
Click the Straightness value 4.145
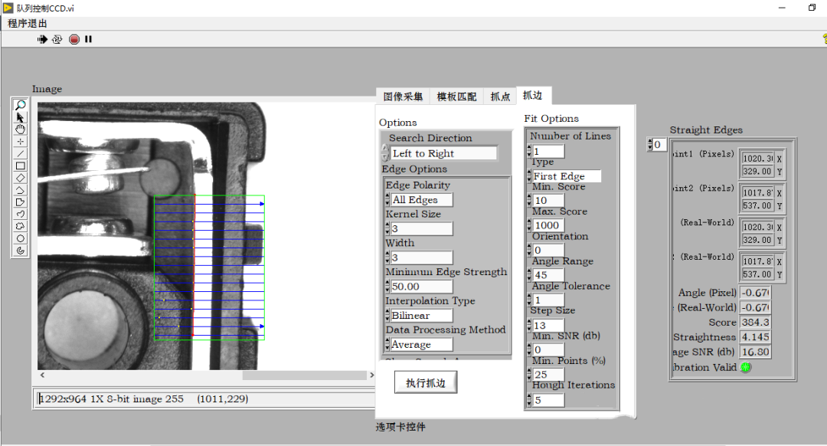click(755, 336)
